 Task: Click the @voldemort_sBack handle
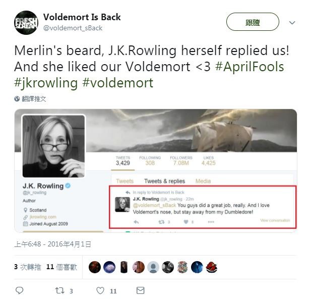73,28
